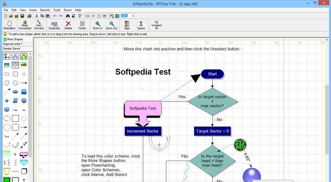Open the Space tool
The height and width of the screenshot is (182, 331).
tap(141, 25)
